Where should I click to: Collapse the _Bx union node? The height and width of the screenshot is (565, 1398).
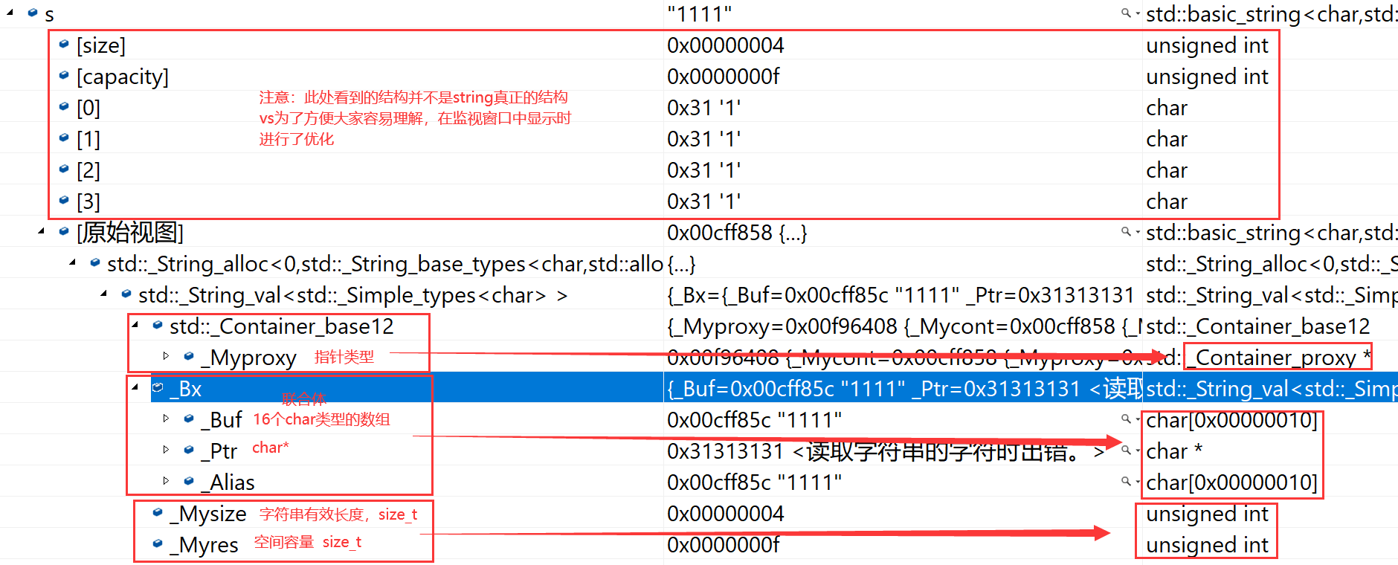(135, 387)
